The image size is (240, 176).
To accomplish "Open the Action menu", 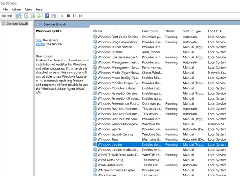I will point(16,9).
